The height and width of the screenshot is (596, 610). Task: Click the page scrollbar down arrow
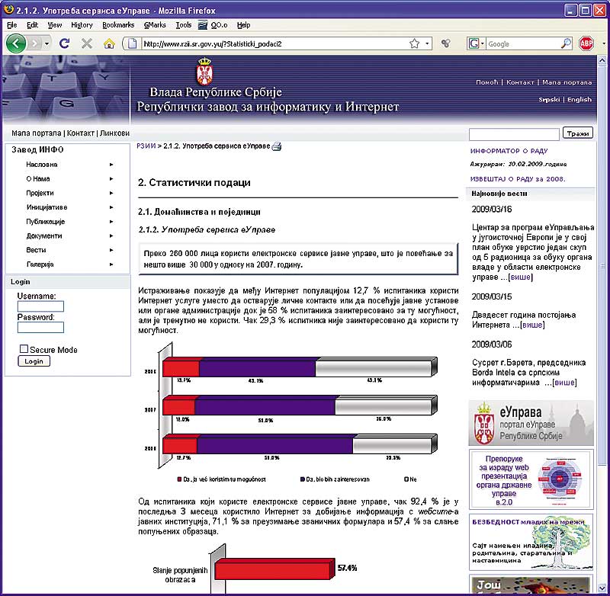click(x=602, y=587)
